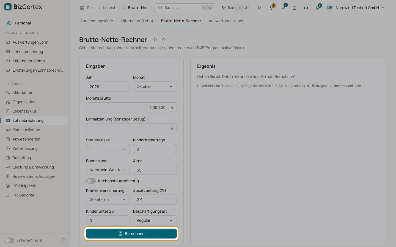
Task: Click the breadcrumb grid icon before Per…
Action: click(82, 8)
